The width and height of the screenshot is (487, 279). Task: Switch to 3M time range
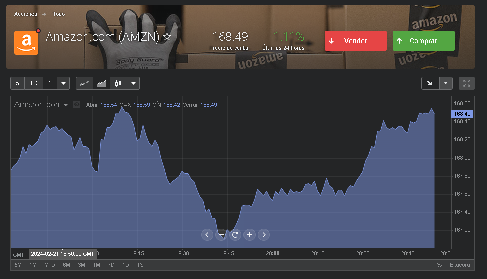click(x=81, y=265)
